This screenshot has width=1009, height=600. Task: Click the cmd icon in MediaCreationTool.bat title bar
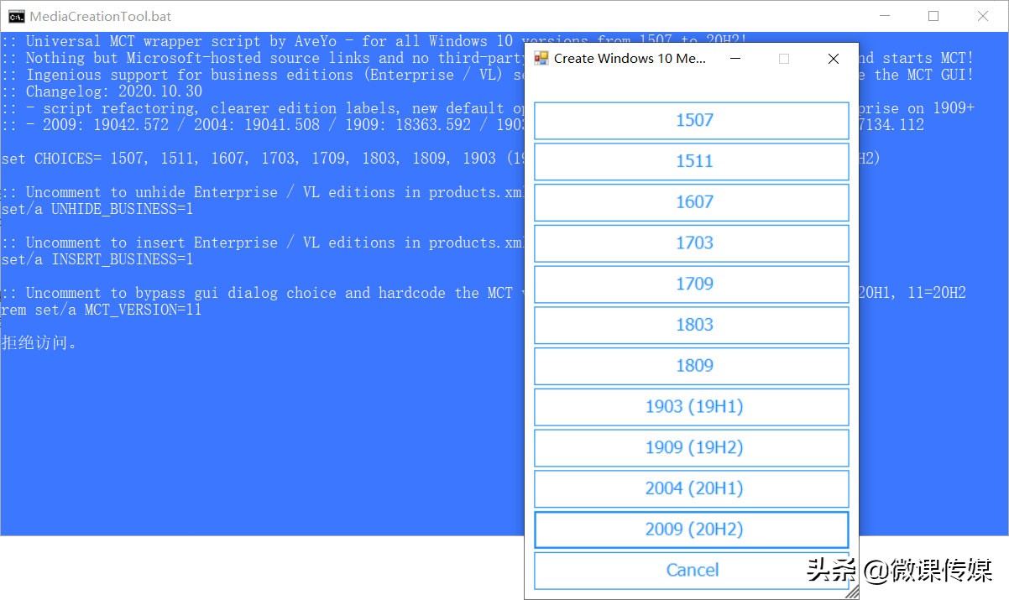[16, 16]
